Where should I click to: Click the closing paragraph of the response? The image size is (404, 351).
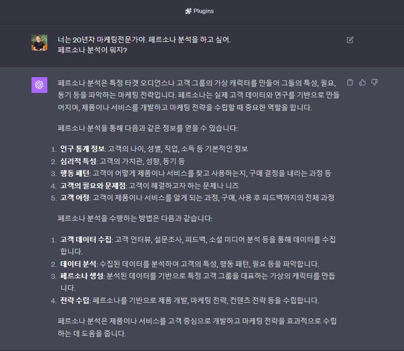197,327
